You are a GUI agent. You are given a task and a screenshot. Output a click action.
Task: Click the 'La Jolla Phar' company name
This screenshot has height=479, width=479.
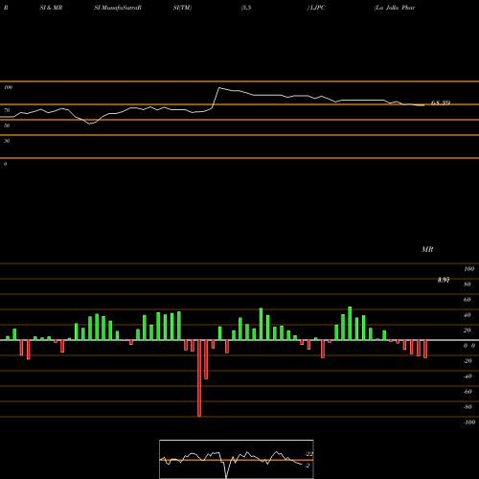(395, 8)
